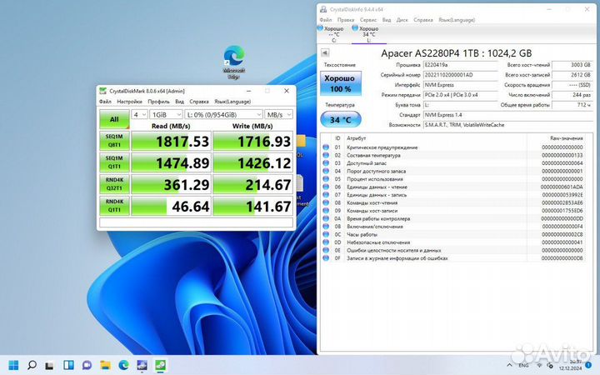Click the status icon for attribute 01
The image size is (600, 375).
(326, 147)
